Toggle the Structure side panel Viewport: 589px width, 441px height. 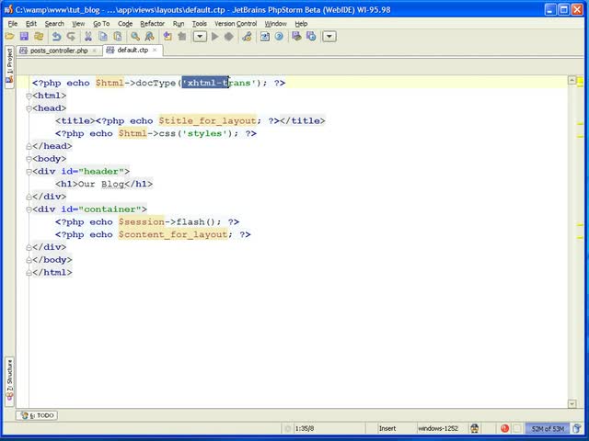[x=10, y=381]
